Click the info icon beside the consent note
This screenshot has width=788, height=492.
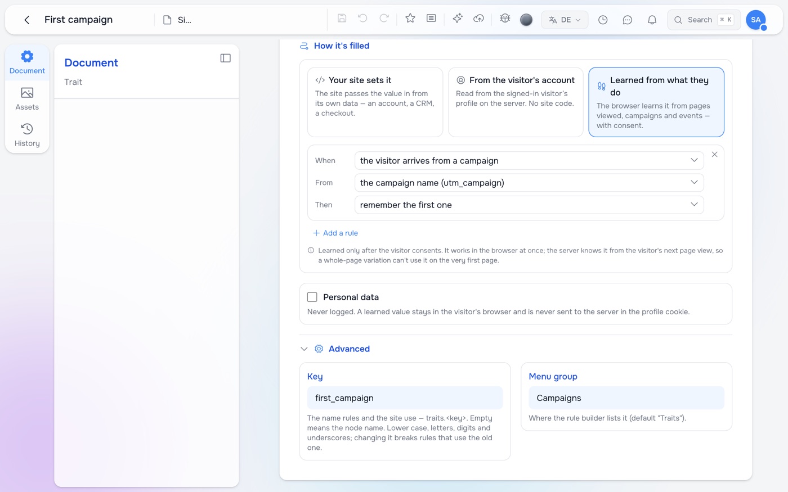click(x=311, y=250)
